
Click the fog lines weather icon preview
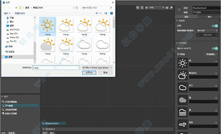click(x=183, y=112)
